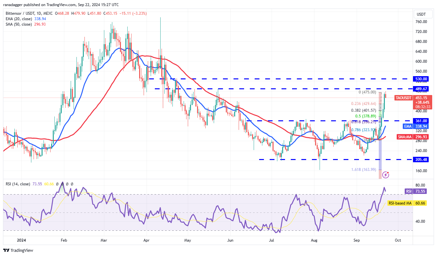The image size is (437, 256).
Task: Click the 0.5 (378.89) Fibonacci level label
Action: pos(365,116)
